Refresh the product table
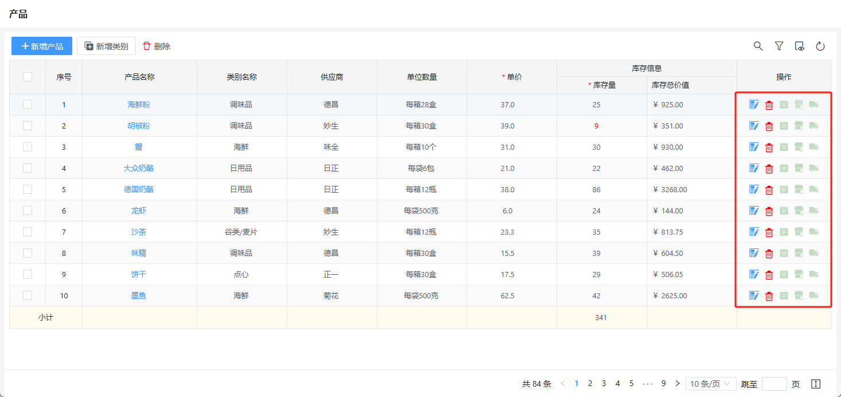The width and height of the screenshot is (841, 397). [820, 46]
